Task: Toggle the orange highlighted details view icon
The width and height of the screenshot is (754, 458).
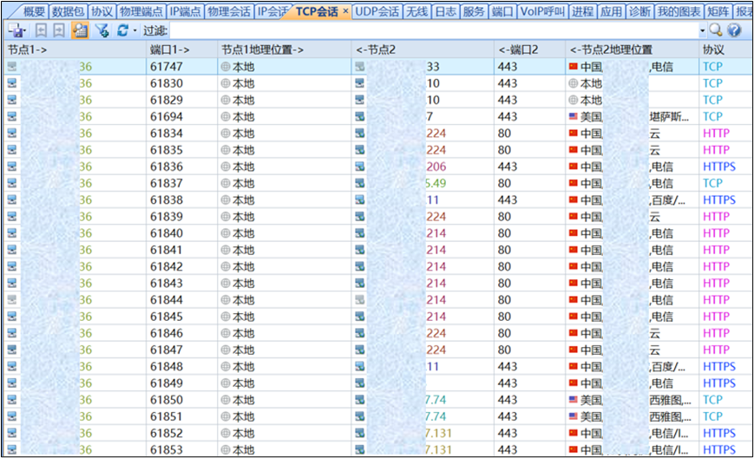Action: point(80,30)
